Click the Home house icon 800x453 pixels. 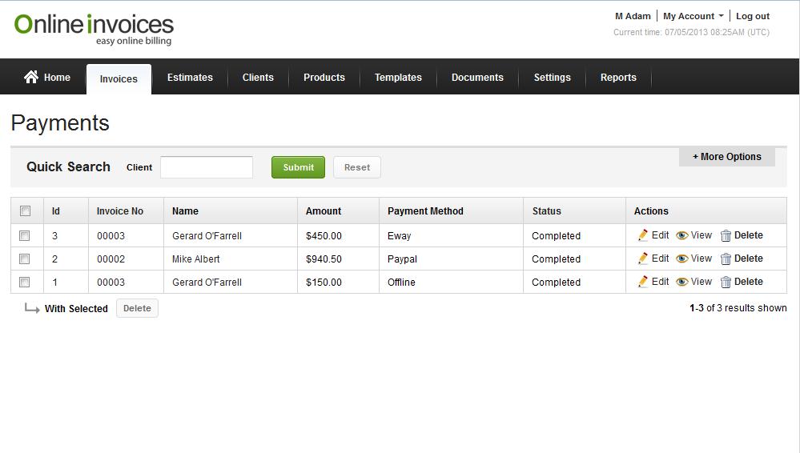click(x=31, y=77)
